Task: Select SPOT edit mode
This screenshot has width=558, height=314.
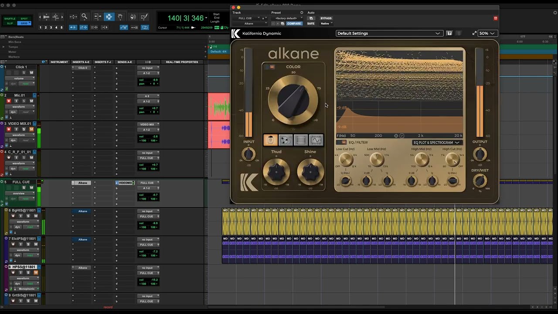Action: 24,19
